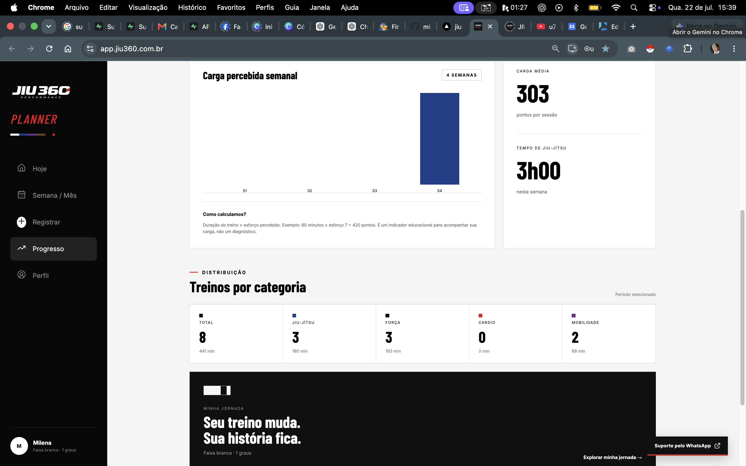Viewport: 746px width, 466px height.
Task: Click the Pokeball extension icon
Action: coord(650,49)
